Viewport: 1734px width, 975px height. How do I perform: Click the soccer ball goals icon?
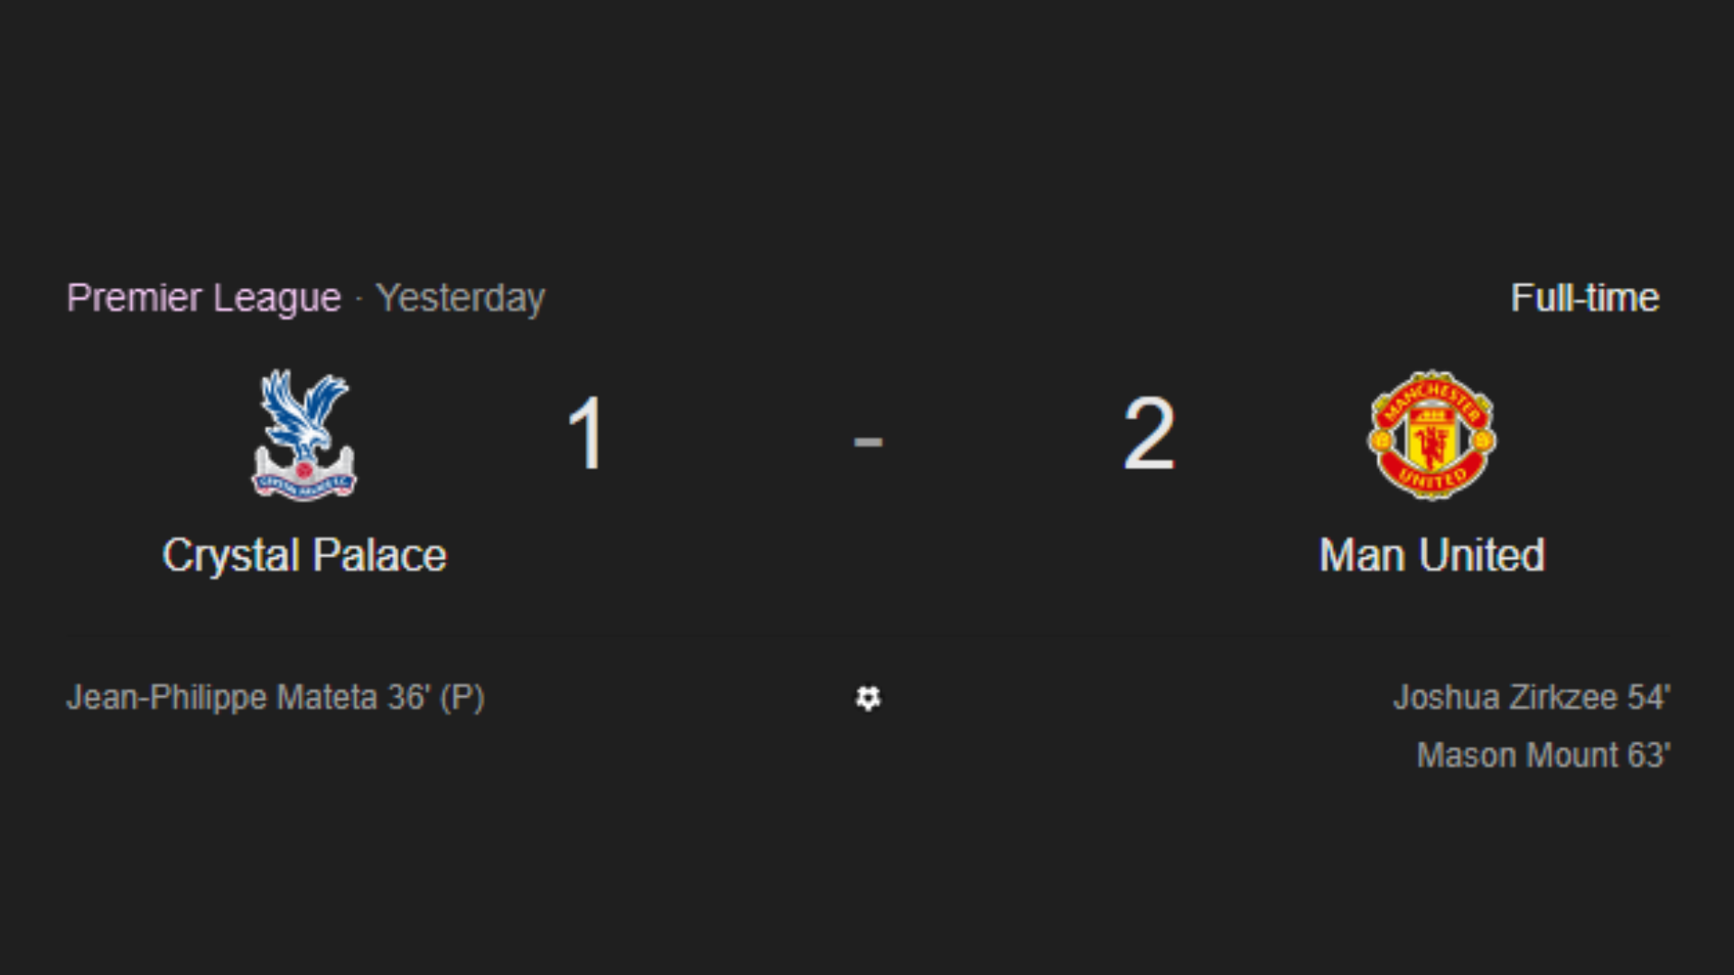point(868,698)
